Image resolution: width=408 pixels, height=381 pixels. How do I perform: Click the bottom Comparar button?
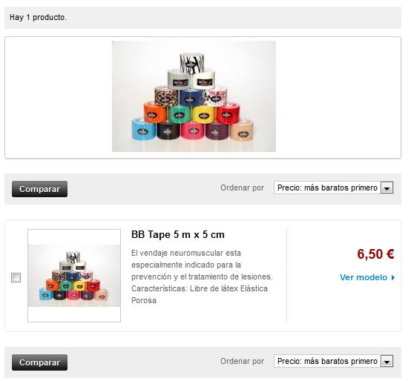(x=39, y=362)
